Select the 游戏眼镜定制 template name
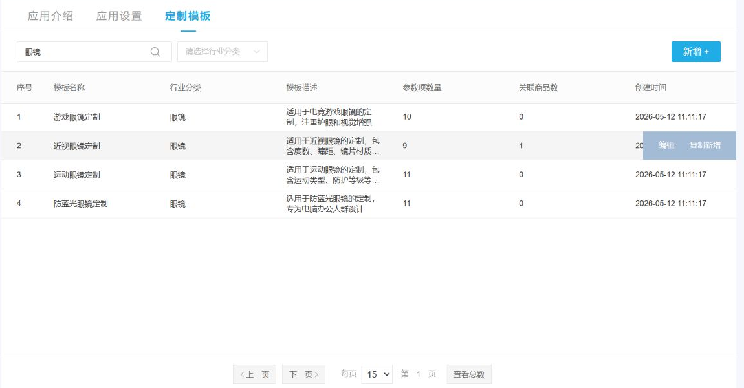This screenshot has height=388, width=744. pos(77,117)
